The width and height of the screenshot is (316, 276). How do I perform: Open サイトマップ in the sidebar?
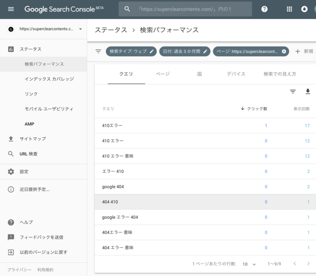point(33,139)
